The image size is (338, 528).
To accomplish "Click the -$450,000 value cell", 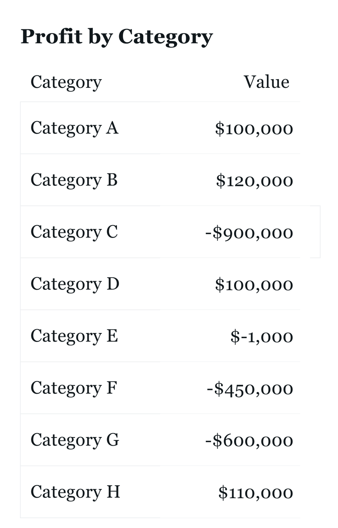I will (x=250, y=389).
